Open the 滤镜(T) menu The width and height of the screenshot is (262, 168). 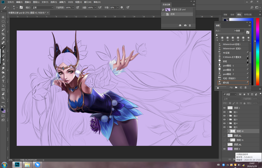pos(62,2)
